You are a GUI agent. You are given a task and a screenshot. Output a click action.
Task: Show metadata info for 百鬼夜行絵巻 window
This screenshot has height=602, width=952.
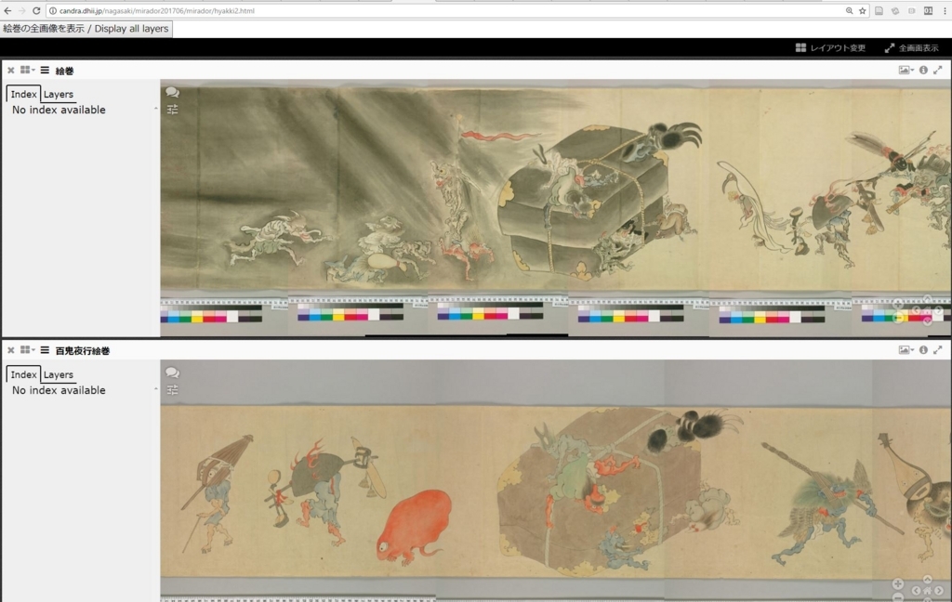[923, 349]
